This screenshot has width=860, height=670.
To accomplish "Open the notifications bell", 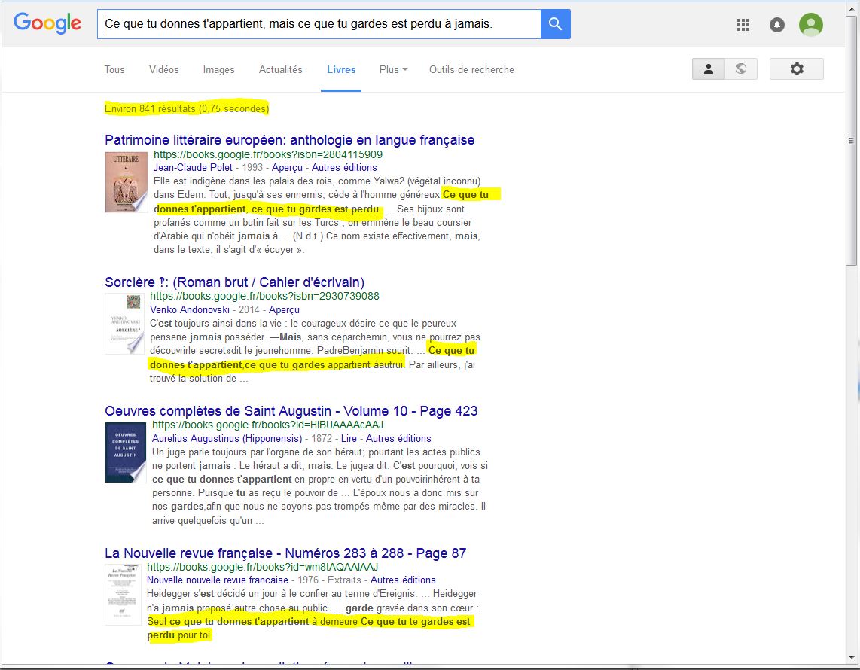I will [777, 25].
